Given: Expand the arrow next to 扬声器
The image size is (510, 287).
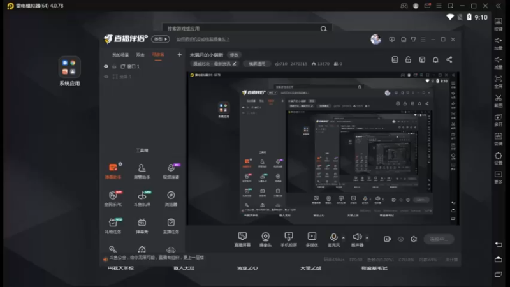Looking at the screenshot, I should click(367, 238).
